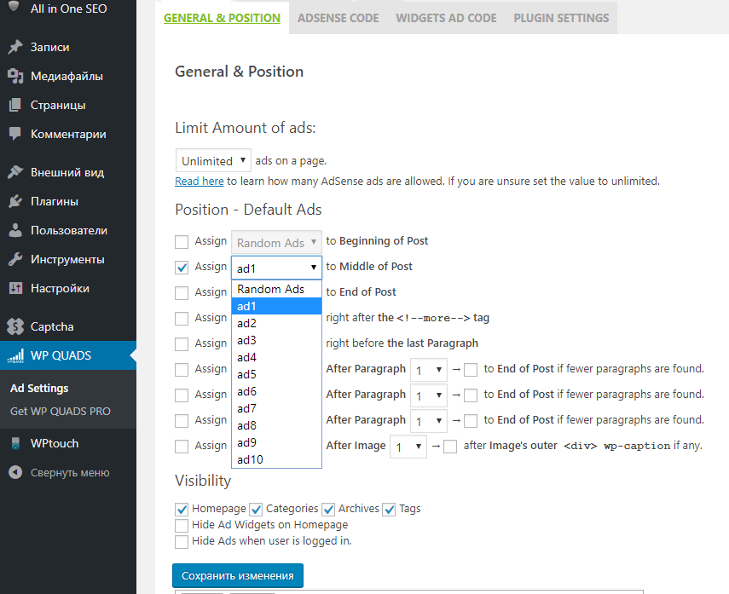729x594 pixels.
Task: Uncheck the Homepage visibility checkbox
Action: pos(182,510)
